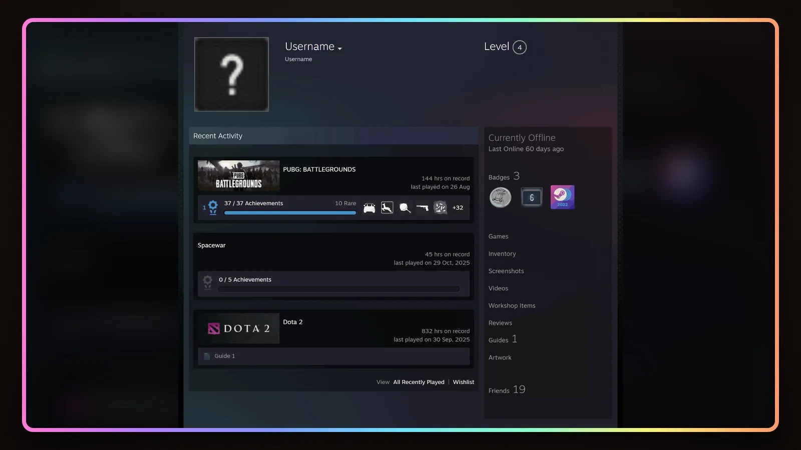
Task: Click the car achievement icon
Action: coord(369,207)
